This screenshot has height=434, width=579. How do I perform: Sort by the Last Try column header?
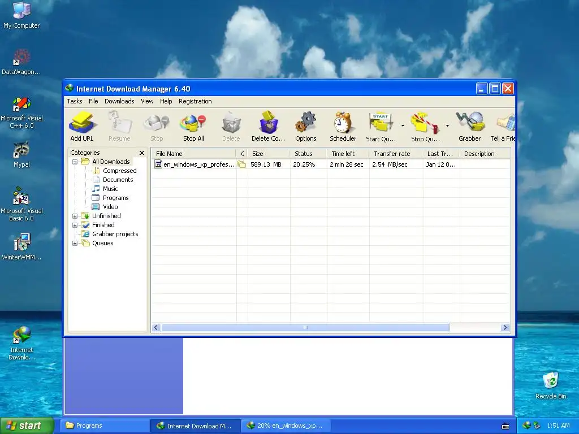pyautogui.click(x=440, y=154)
